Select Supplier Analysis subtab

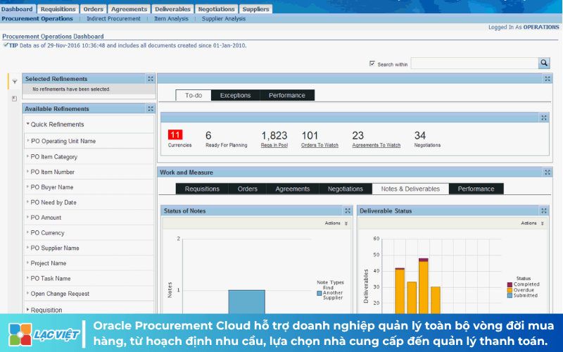[x=224, y=19]
